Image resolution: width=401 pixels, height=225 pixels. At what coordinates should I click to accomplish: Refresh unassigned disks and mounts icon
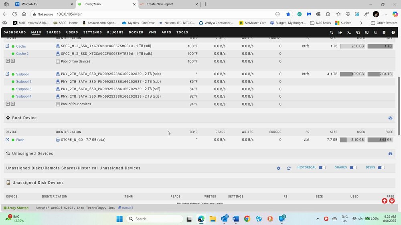289,168
